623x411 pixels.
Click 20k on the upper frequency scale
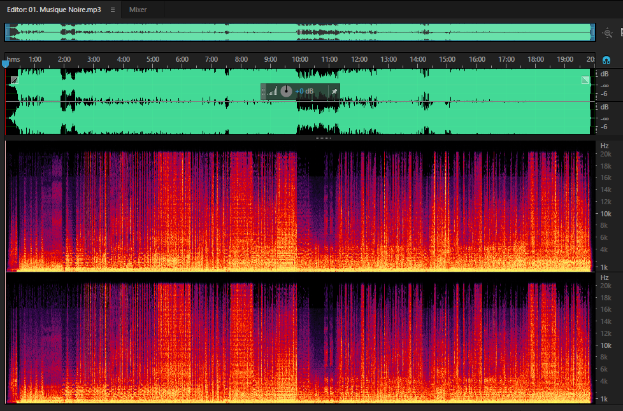coord(606,154)
